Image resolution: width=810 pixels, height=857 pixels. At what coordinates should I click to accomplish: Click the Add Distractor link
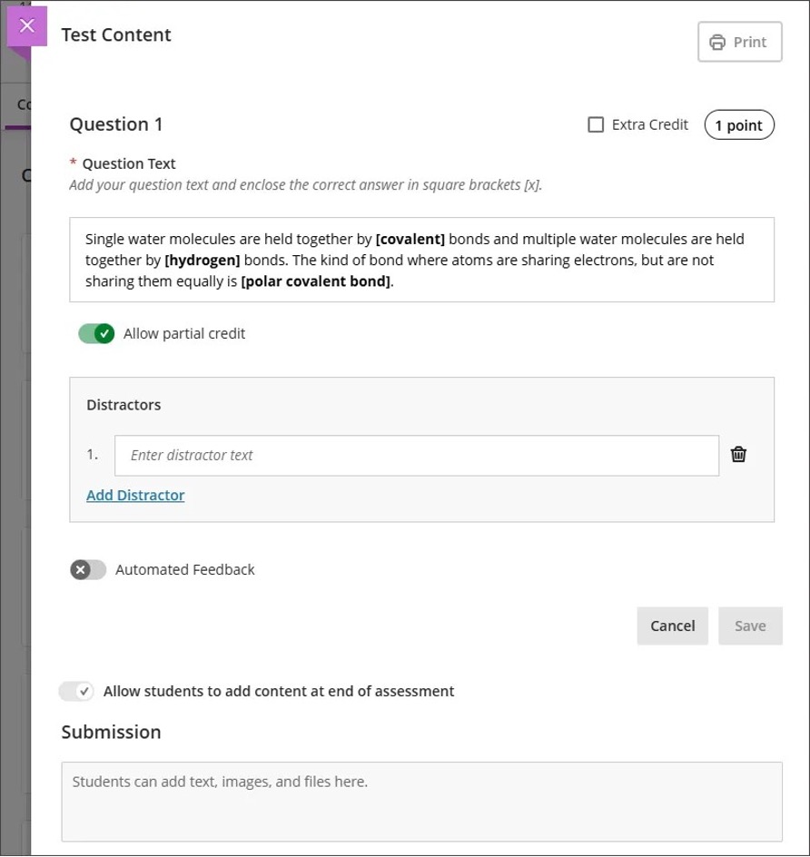(135, 496)
